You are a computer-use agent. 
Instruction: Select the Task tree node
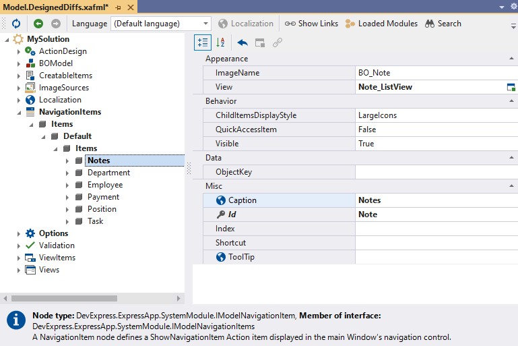(x=95, y=221)
